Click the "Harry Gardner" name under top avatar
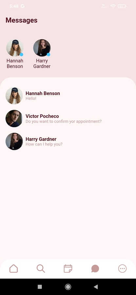Viewport: 136px width, 295px height. [42, 63]
